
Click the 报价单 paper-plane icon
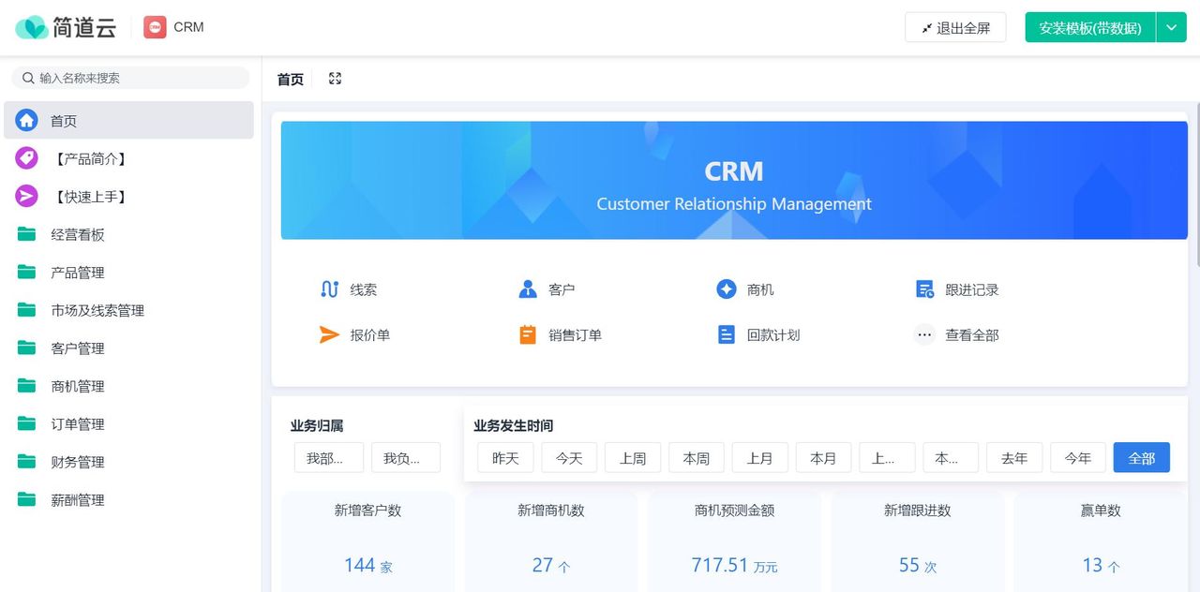pyautogui.click(x=328, y=334)
